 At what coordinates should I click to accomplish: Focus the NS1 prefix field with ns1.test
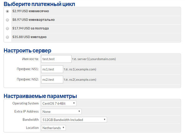(x=52, y=69)
